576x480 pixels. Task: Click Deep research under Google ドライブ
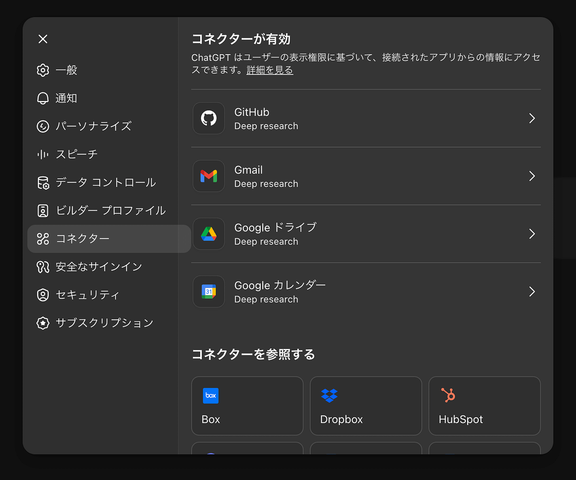(266, 241)
